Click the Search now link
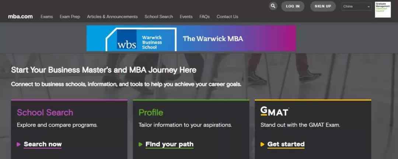Image resolution: width=398 pixels, height=159 pixels. click(43, 144)
